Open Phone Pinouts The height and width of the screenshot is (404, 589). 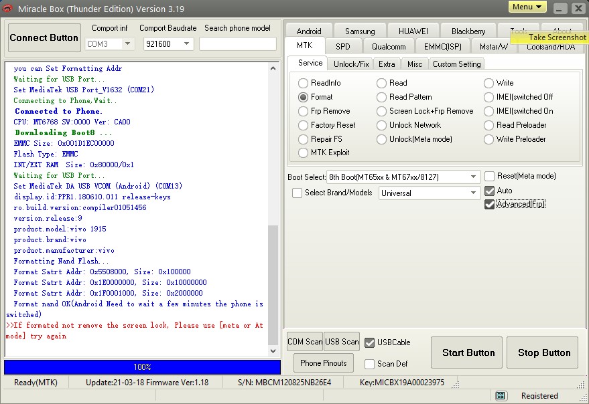324,363
